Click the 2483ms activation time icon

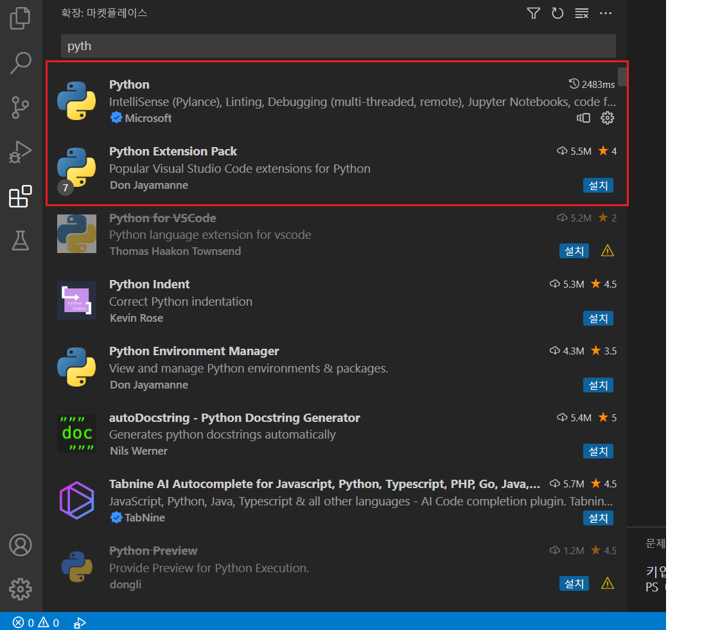574,84
